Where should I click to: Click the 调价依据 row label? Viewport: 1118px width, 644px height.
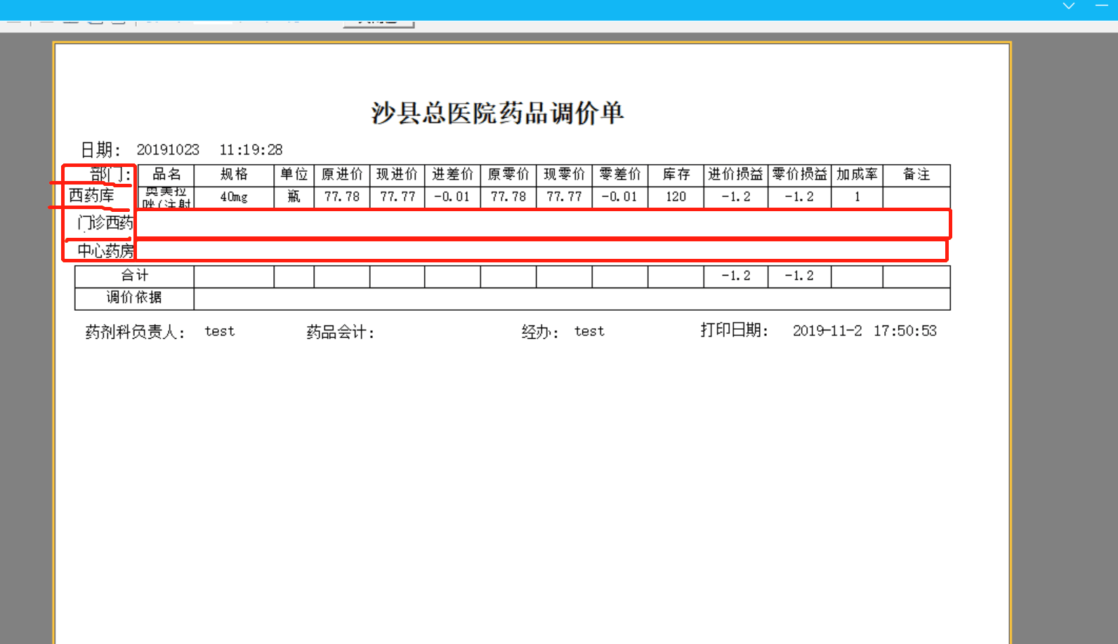[x=134, y=298]
